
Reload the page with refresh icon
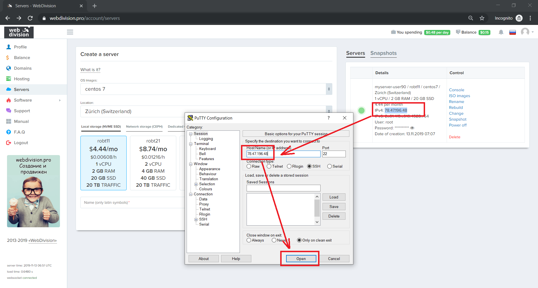click(30, 18)
